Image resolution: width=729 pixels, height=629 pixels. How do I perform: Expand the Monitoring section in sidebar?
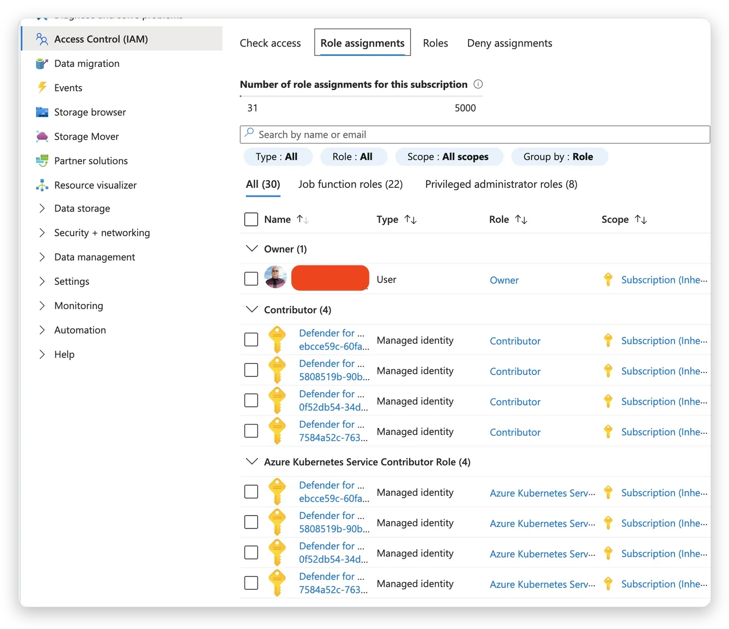pos(42,306)
